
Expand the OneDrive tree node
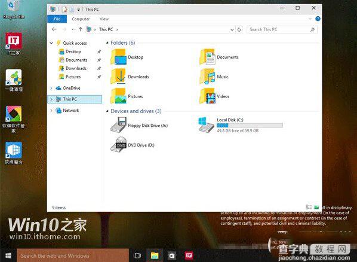tap(51, 88)
